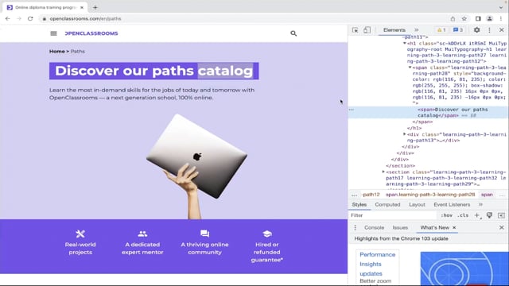Toggle the .cls class editor
Viewport: 509px width, 286px height.
coord(463,215)
